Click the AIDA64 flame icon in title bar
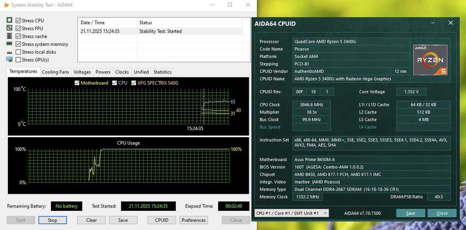Viewport: 466px width, 230px height. [x=6, y=5]
